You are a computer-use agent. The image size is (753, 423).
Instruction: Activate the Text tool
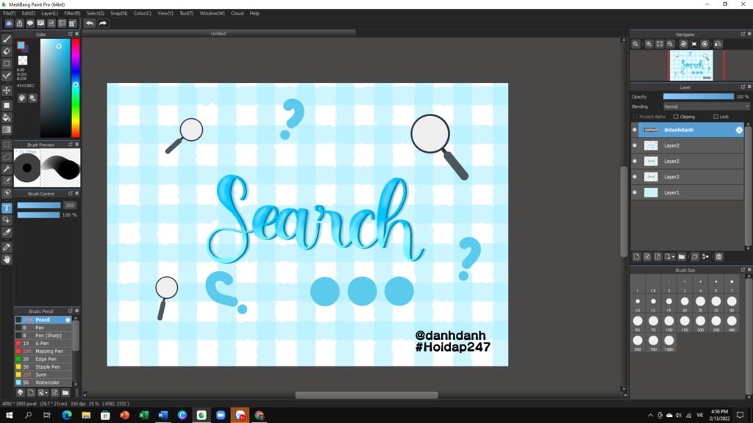click(x=7, y=208)
